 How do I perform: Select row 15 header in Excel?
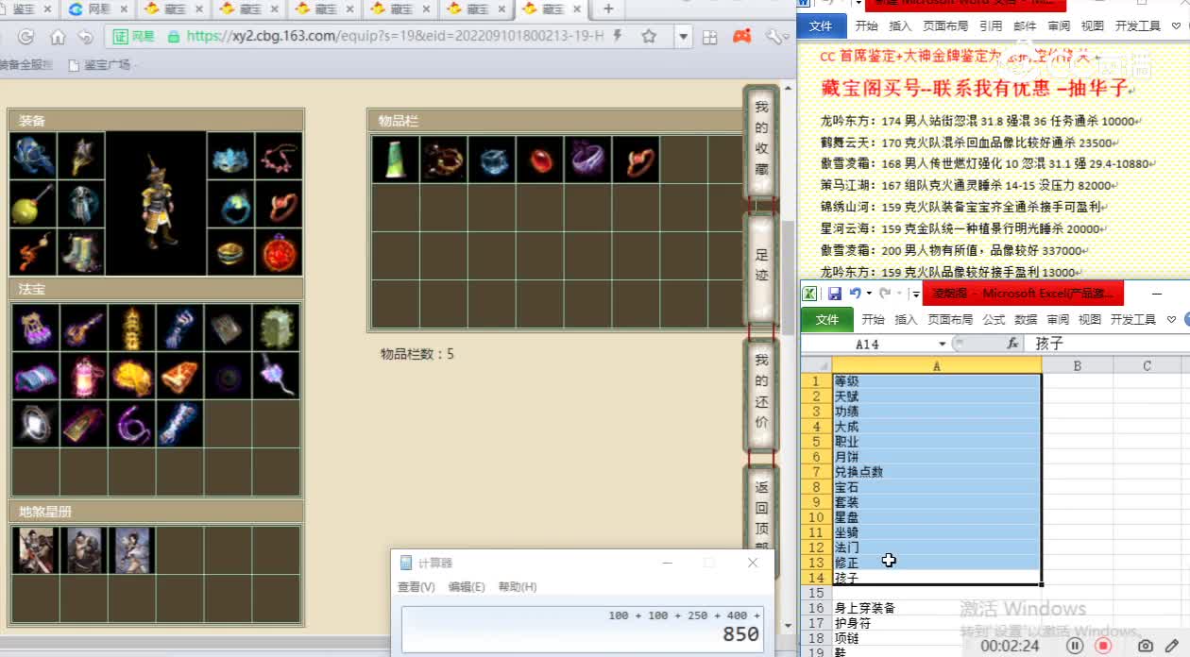coord(816,593)
